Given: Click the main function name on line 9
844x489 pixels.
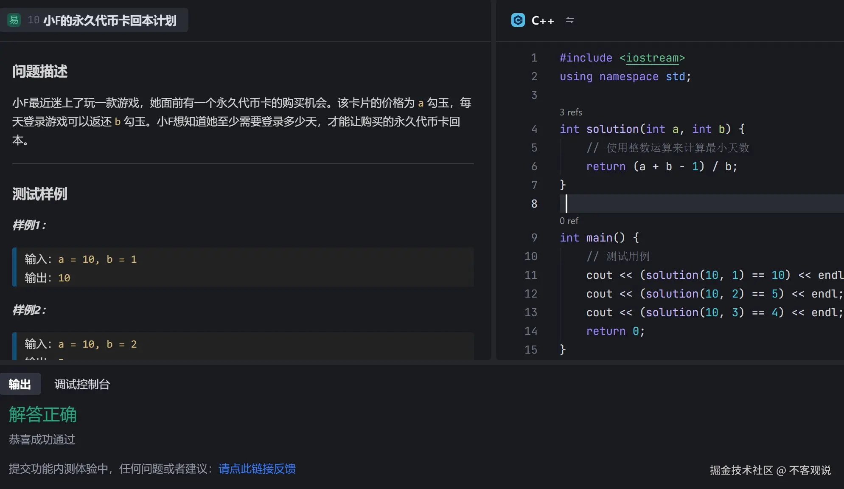Looking at the screenshot, I should (x=599, y=238).
